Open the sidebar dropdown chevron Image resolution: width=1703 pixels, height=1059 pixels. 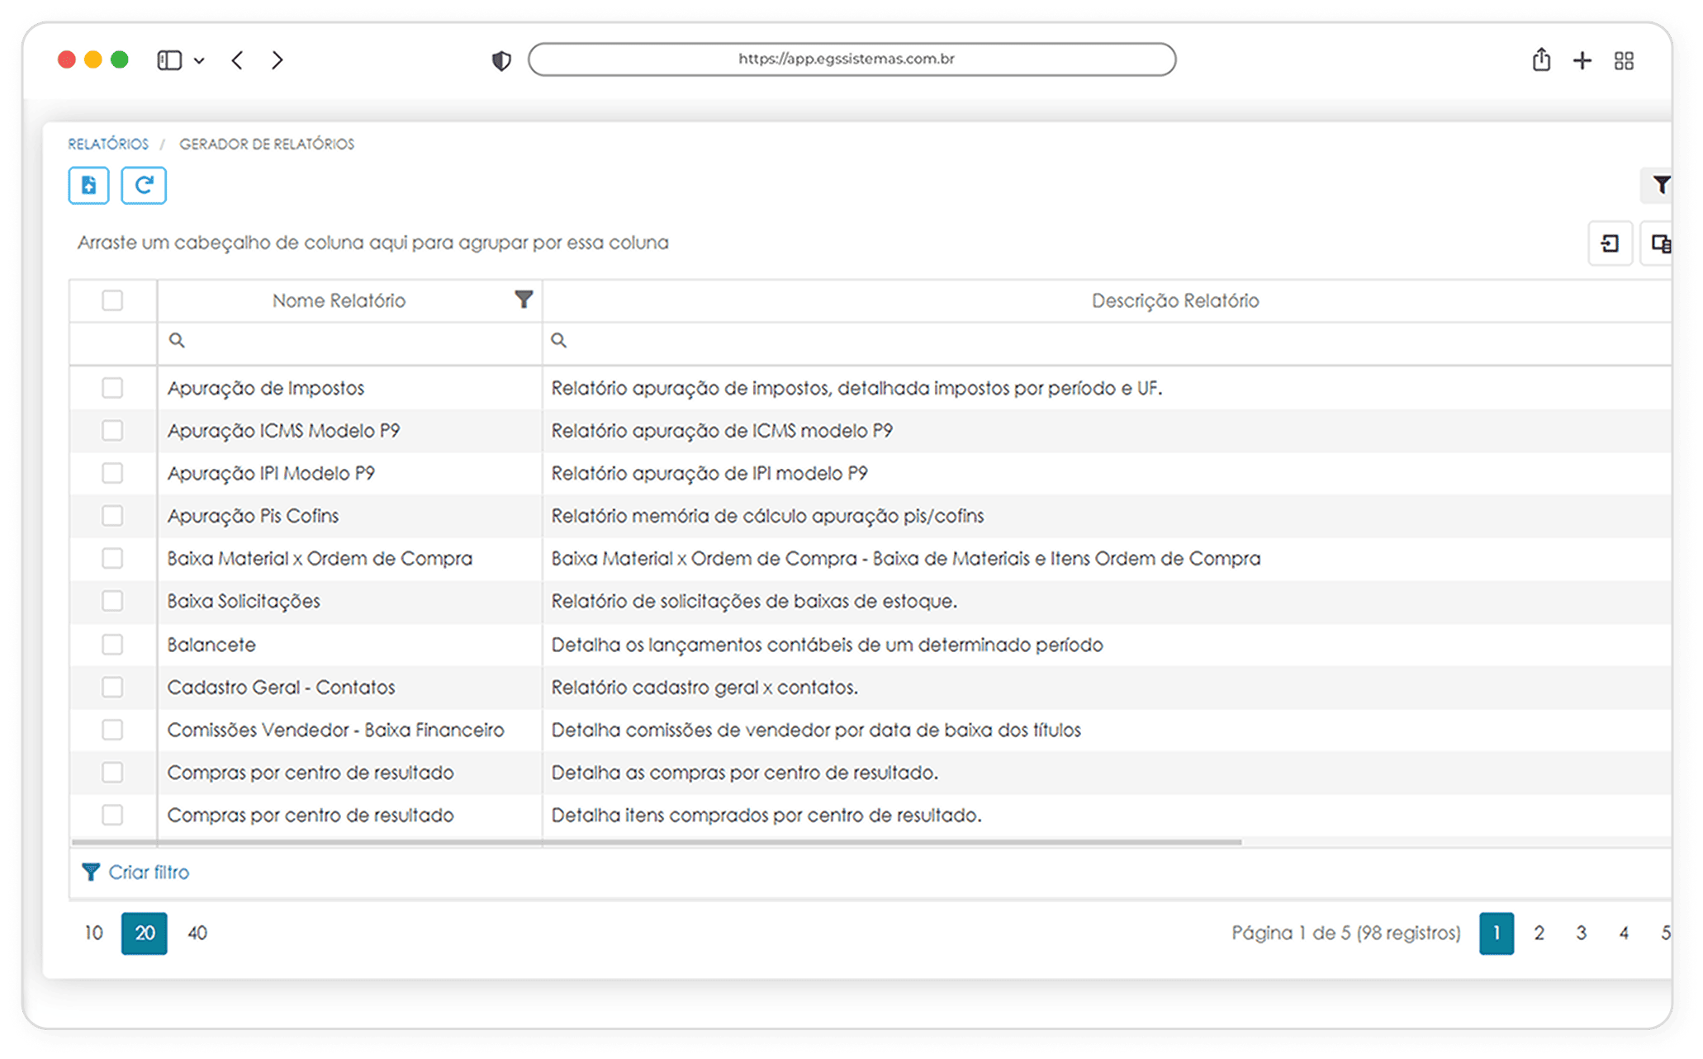click(199, 60)
